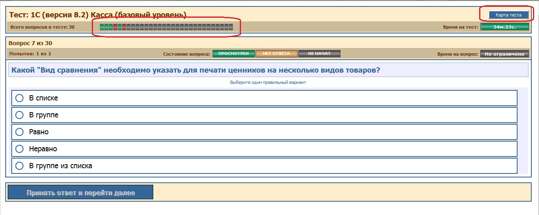Pick the В группе из списка option

pyautogui.click(x=264, y=166)
